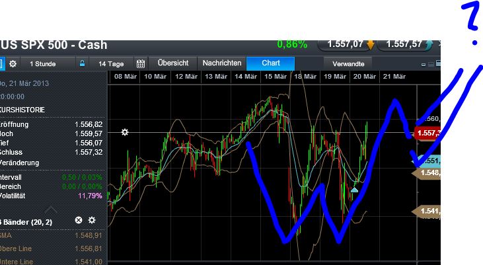Screen dimensions: 483x265
Task: Click the sell price 1.557,07 button
Action: pyautogui.click(x=346, y=44)
